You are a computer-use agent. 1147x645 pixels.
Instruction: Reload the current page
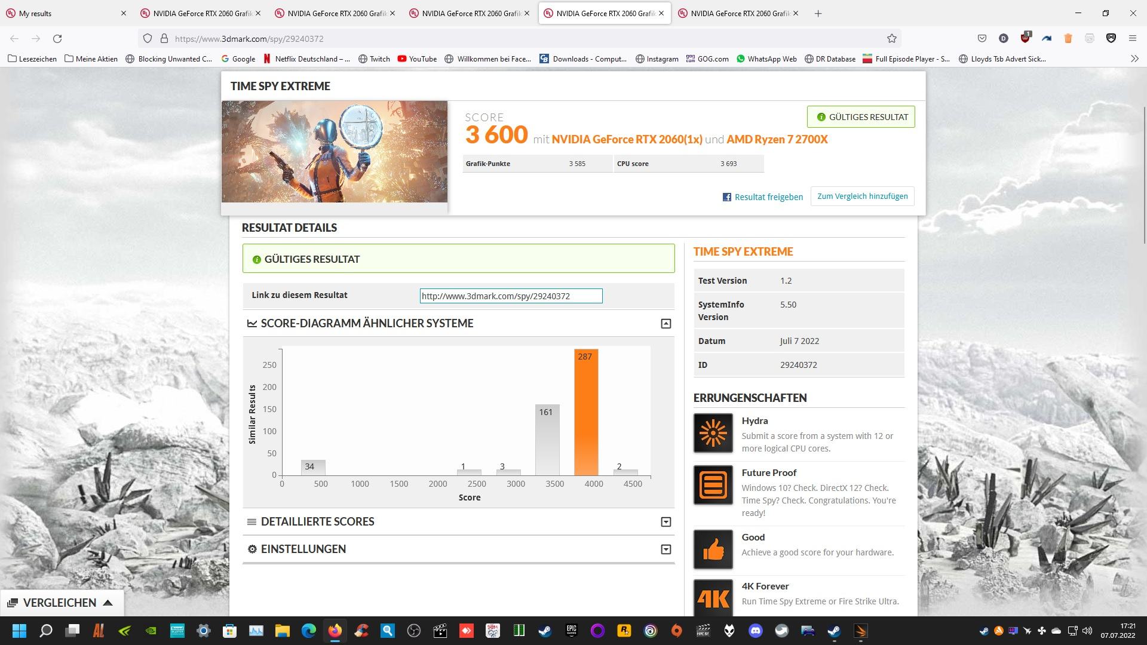click(x=57, y=38)
